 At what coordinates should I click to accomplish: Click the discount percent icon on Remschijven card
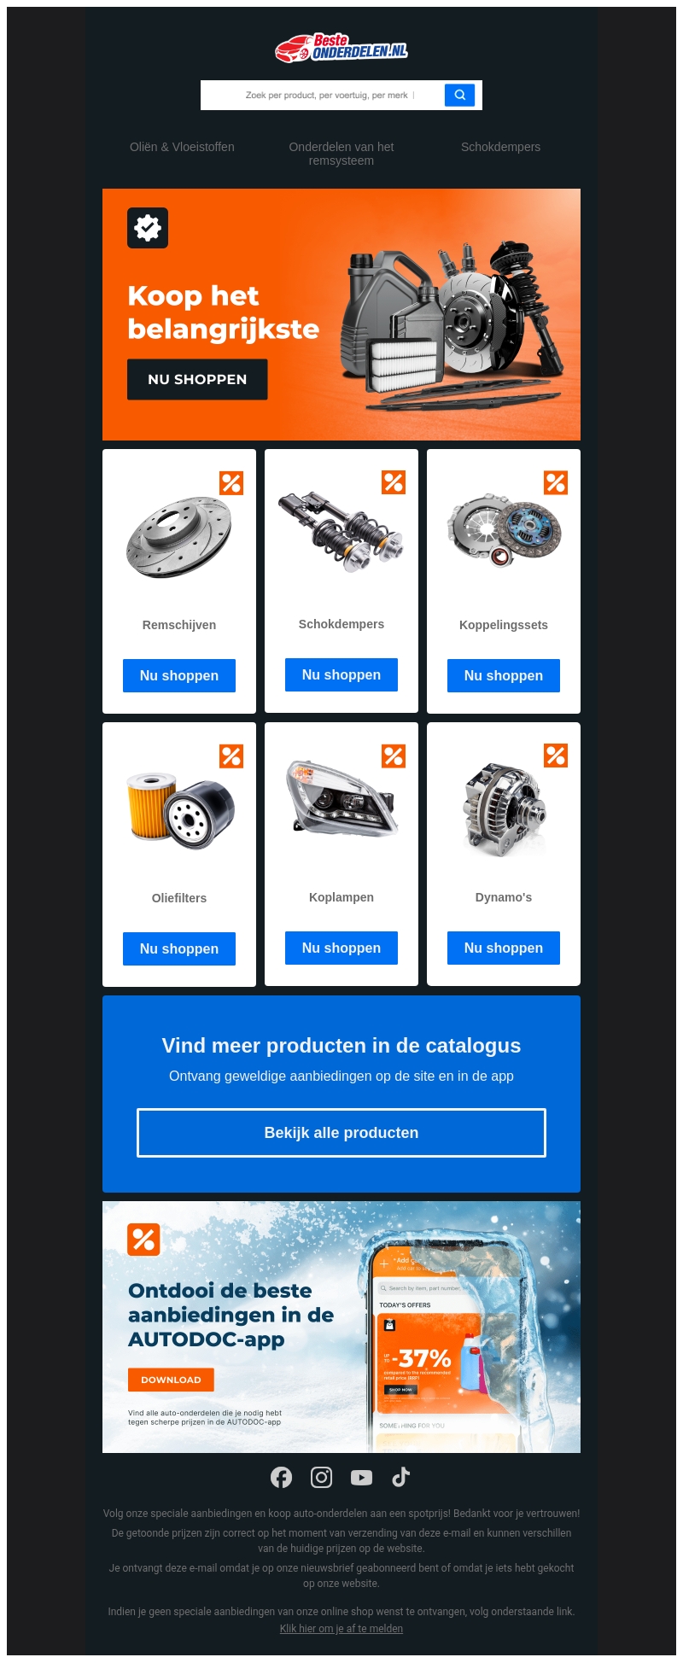click(x=231, y=483)
